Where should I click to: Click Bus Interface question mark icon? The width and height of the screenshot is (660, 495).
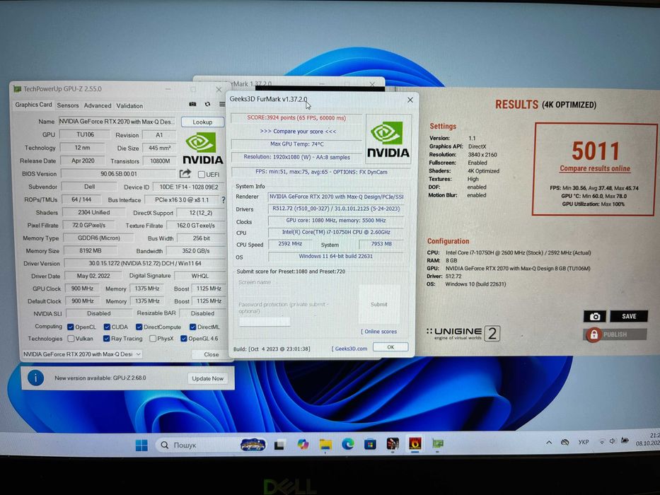223,200
